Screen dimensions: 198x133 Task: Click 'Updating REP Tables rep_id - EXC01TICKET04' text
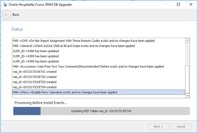coord(101,111)
